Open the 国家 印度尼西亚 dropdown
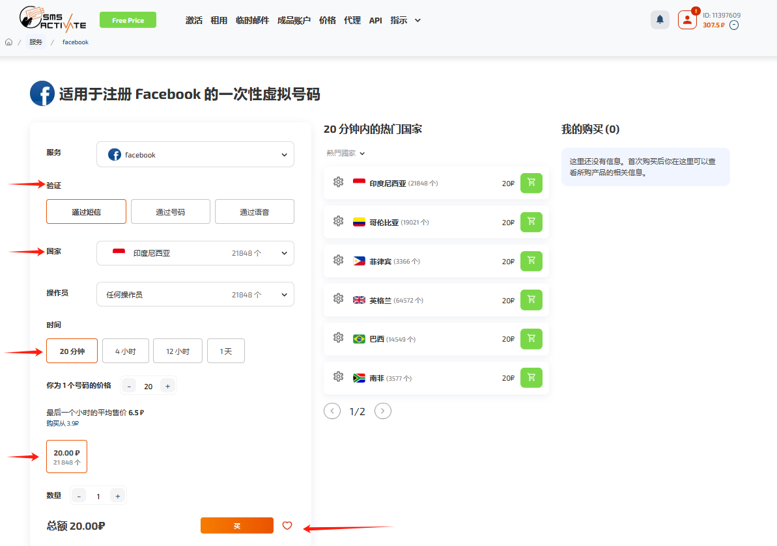This screenshot has height=546, width=777. point(195,253)
